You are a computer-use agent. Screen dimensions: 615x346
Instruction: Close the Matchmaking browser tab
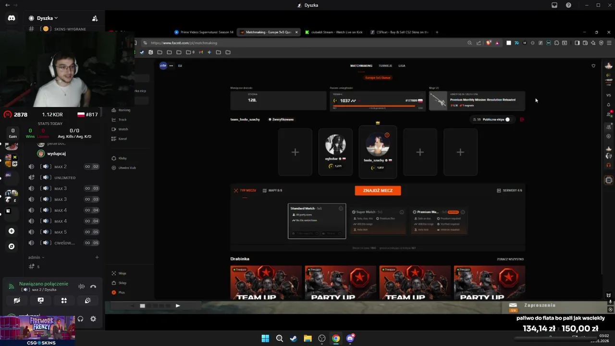(x=296, y=32)
